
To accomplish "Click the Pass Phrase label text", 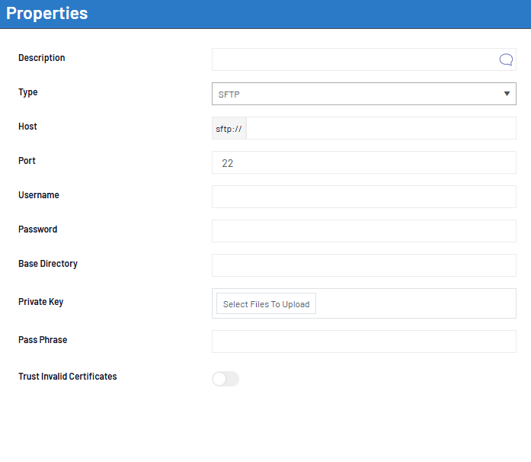I will click(x=43, y=340).
